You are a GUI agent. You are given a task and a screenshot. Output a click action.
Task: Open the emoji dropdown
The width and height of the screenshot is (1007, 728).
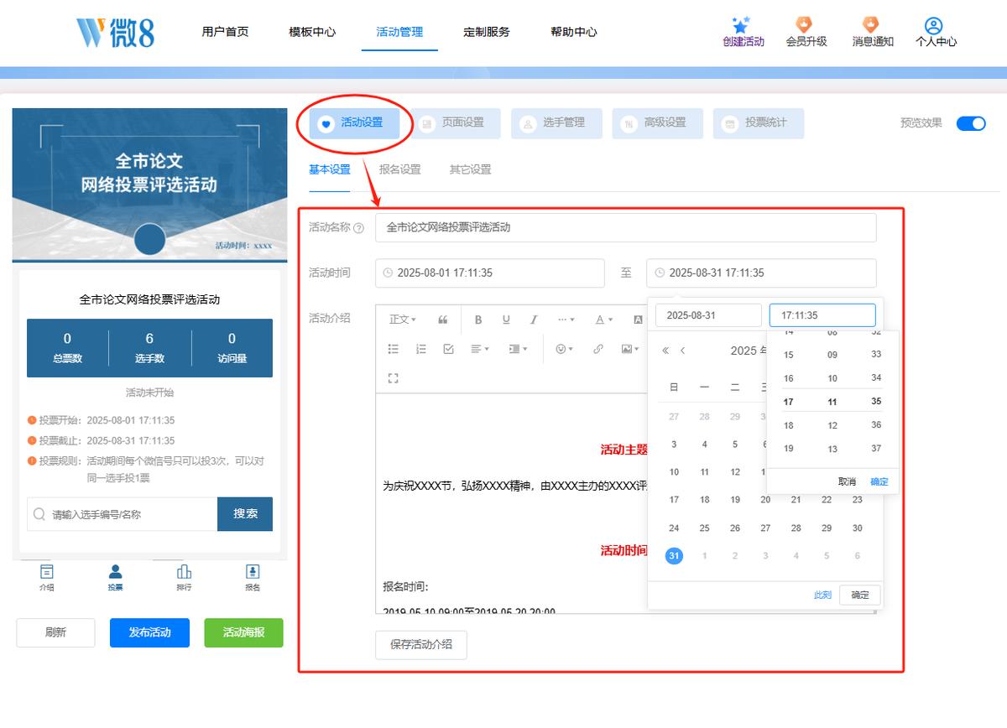coord(564,349)
